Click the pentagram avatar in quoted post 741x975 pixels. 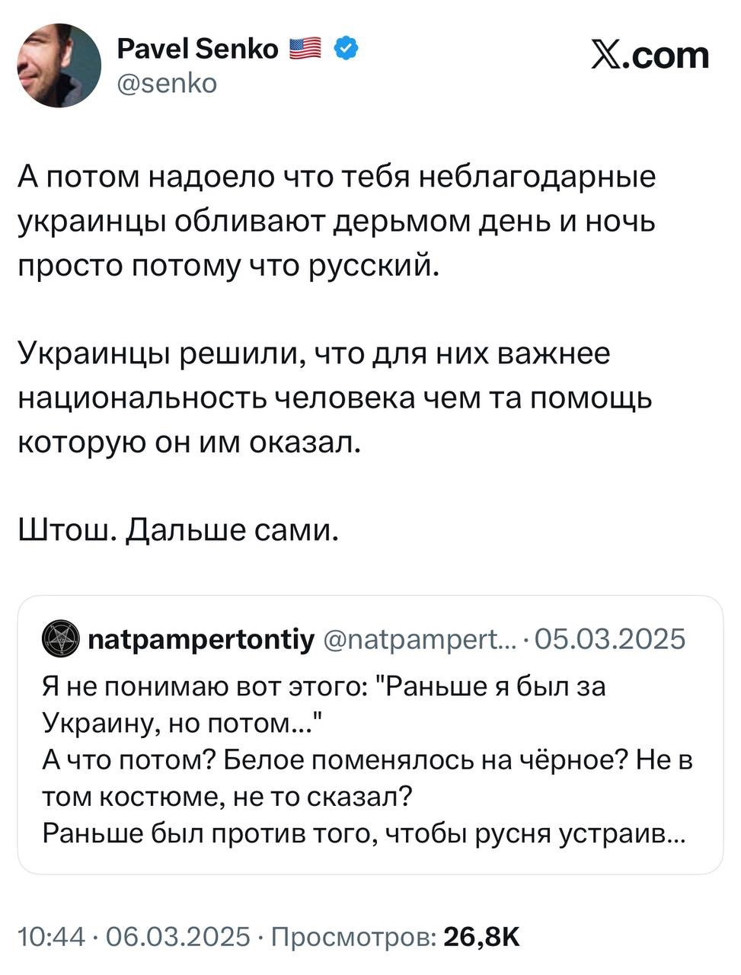(59, 638)
